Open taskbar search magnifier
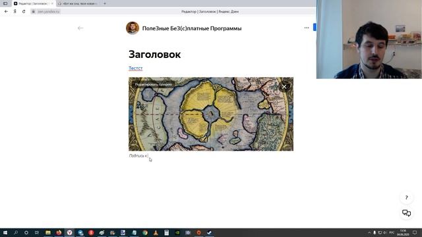Viewport: 422px width, 237px height. click(16, 232)
